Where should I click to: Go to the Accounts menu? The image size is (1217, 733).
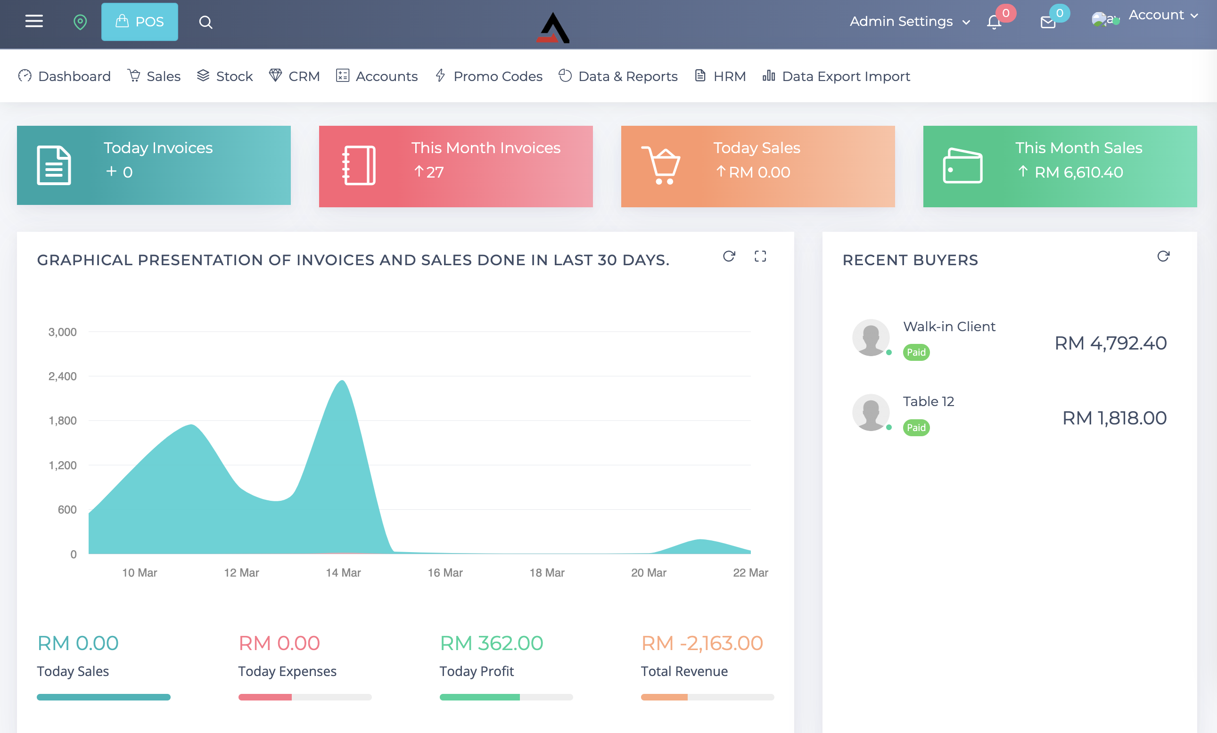[378, 76]
